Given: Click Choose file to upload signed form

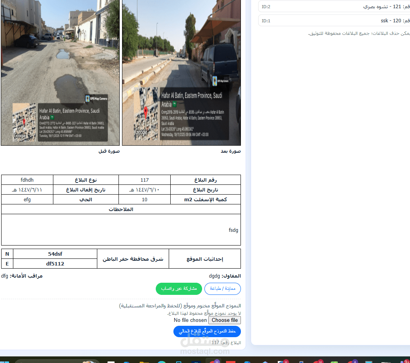Looking at the screenshot, I should coord(224,320).
